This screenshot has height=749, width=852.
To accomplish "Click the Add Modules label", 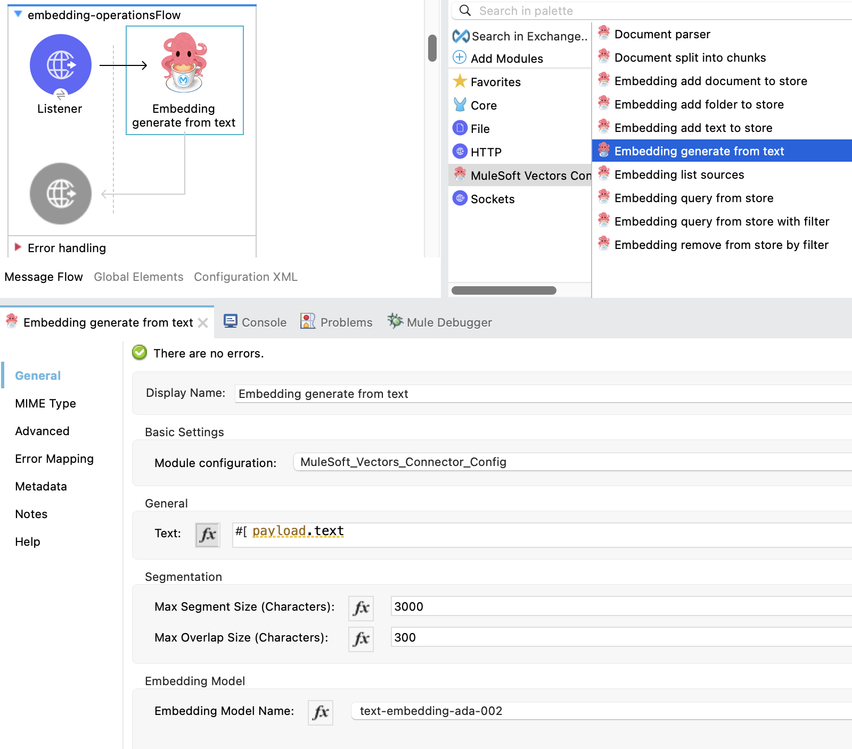I will (x=507, y=59).
